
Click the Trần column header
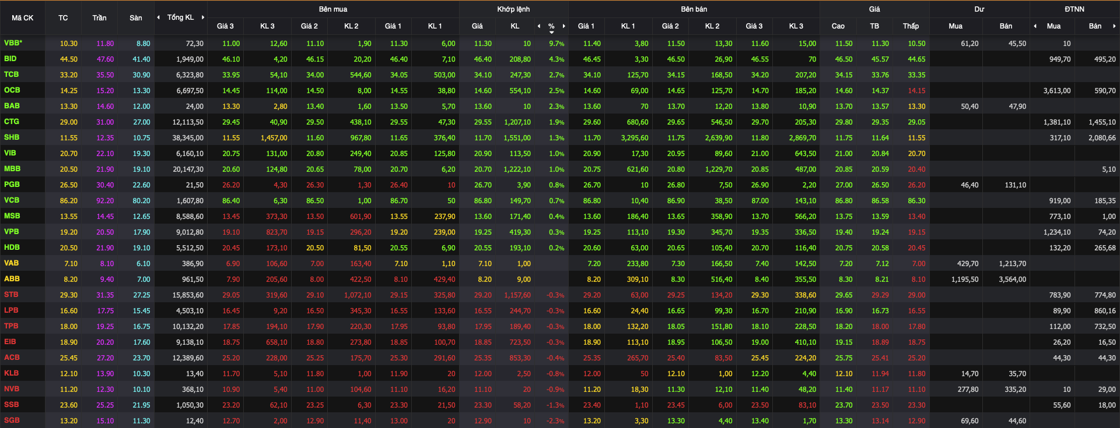[99, 18]
